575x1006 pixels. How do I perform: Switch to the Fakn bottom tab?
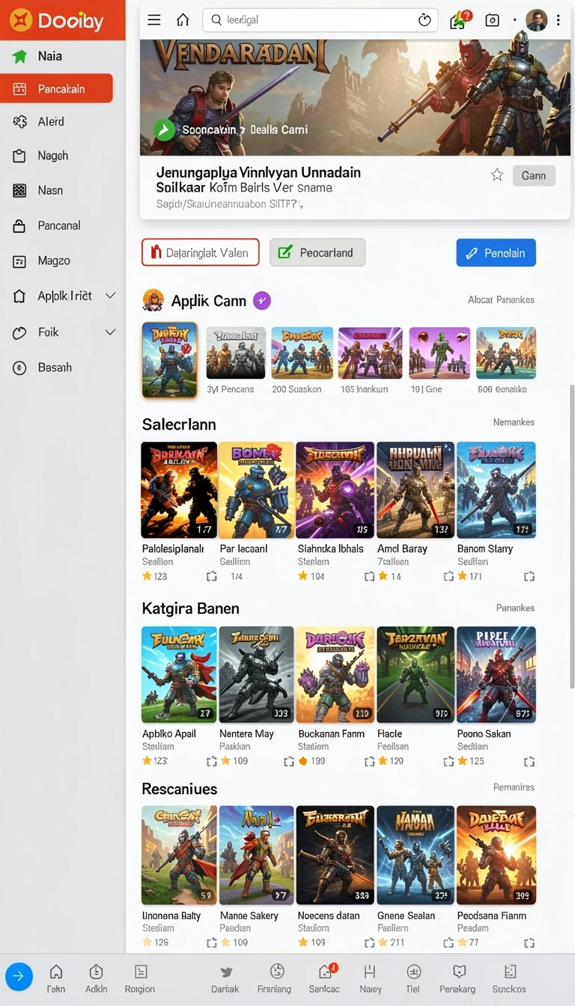tap(56, 978)
